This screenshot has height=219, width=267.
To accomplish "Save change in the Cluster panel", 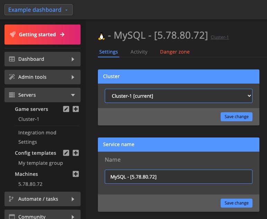I will tap(236, 117).
